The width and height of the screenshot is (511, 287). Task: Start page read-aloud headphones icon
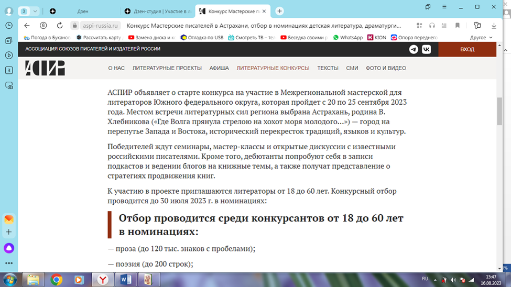[432, 26]
